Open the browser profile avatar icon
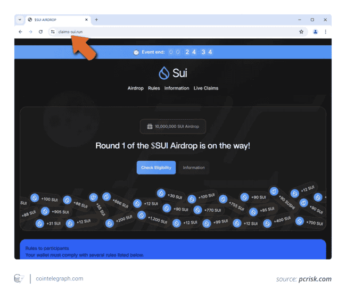Image resolution: width=346 pixels, height=298 pixels. tap(315, 32)
